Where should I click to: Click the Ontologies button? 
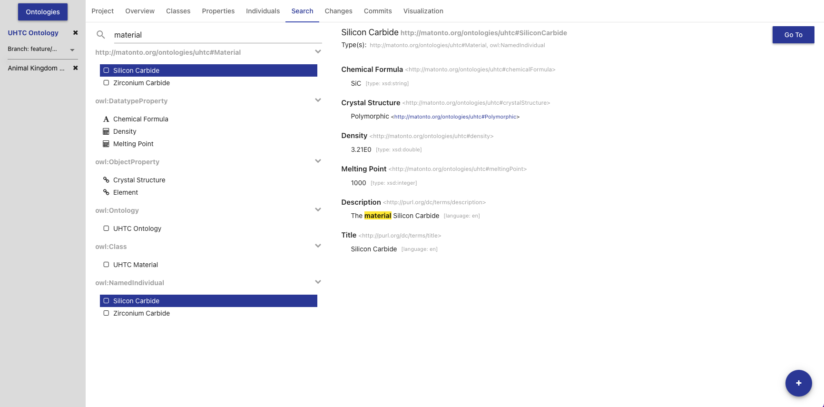click(x=43, y=12)
